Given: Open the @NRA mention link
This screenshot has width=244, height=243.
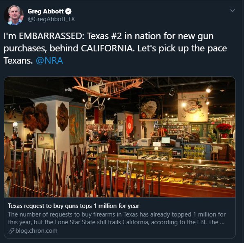Looking at the screenshot, I should [49, 60].
